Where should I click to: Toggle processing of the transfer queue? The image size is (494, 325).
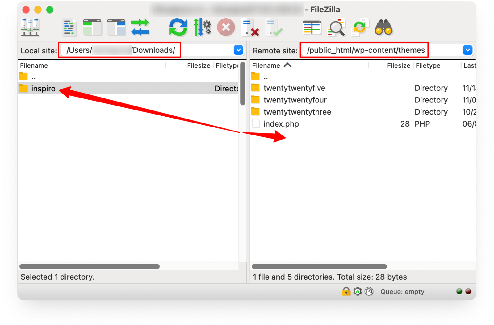click(202, 27)
